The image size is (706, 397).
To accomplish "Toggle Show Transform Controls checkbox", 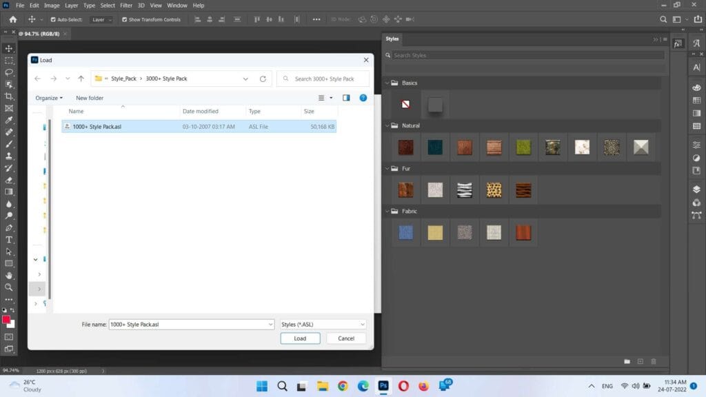I will 124,19.
